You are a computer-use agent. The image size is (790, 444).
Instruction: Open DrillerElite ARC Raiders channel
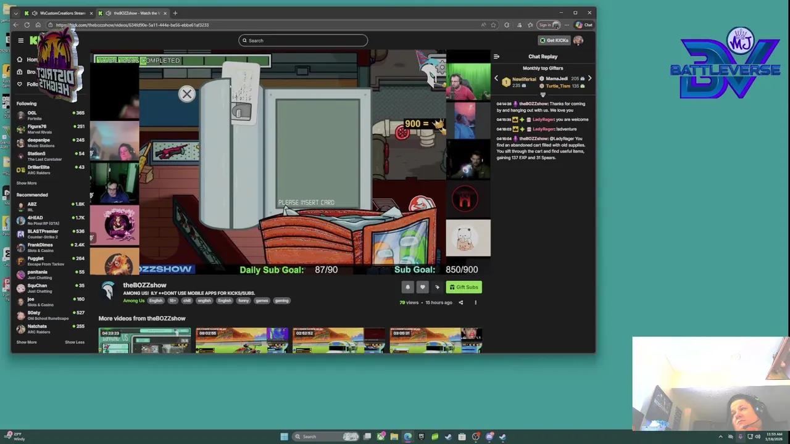click(51, 170)
